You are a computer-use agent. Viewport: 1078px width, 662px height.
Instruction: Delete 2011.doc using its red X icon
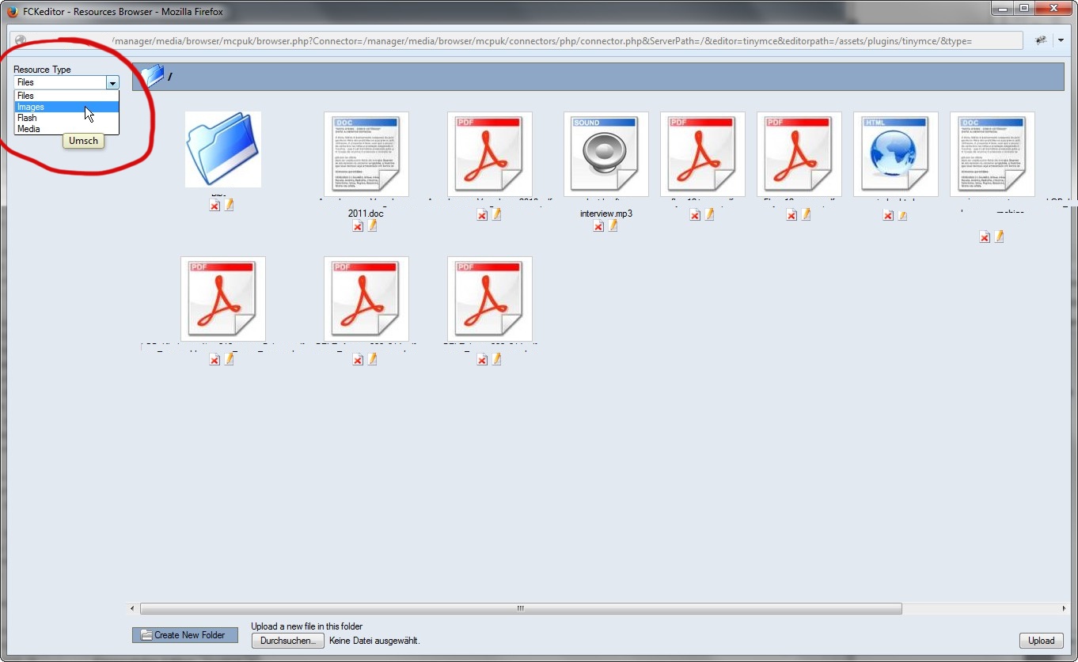pos(358,225)
